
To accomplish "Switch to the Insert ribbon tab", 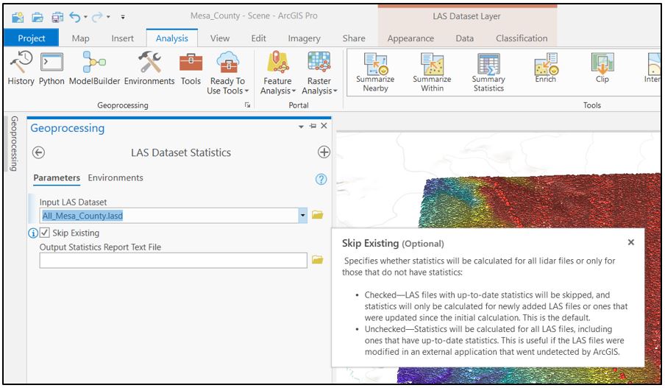I will coord(123,38).
